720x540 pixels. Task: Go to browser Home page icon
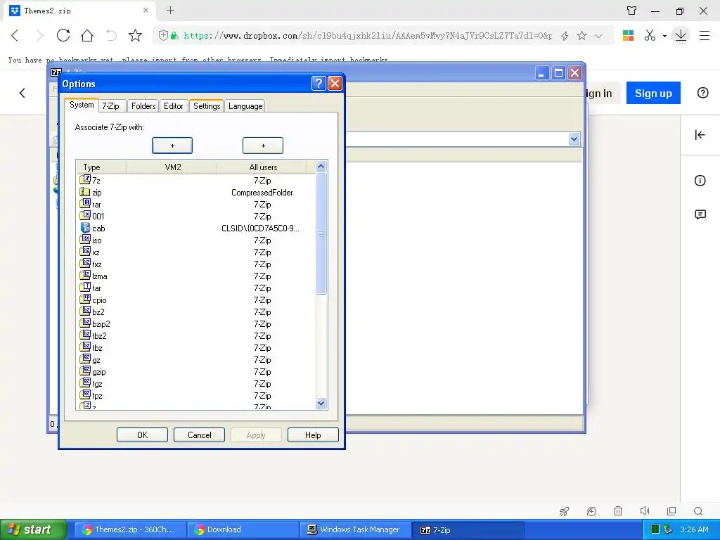pyautogui.click(x=87, y=35)
